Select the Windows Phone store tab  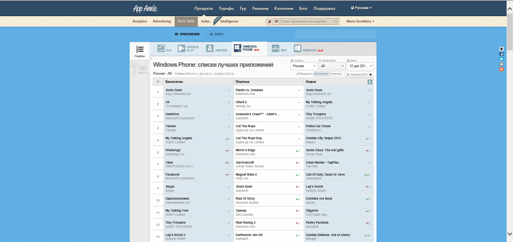coord(250,48)
